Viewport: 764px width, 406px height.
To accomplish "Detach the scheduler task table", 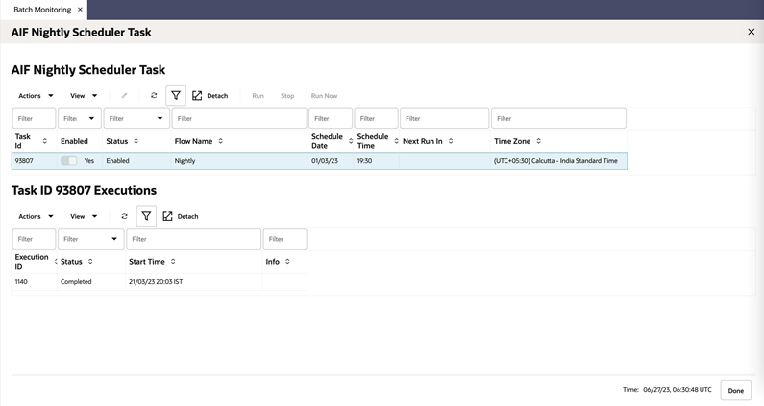I will coord(210,95).
